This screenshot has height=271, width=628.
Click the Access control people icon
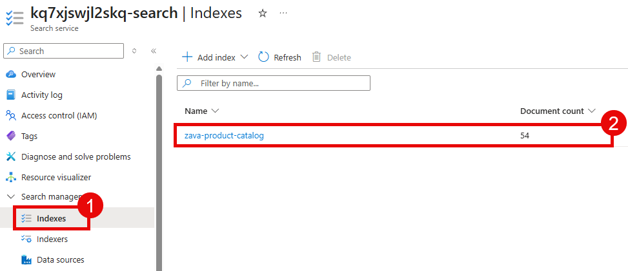(11, 115)
